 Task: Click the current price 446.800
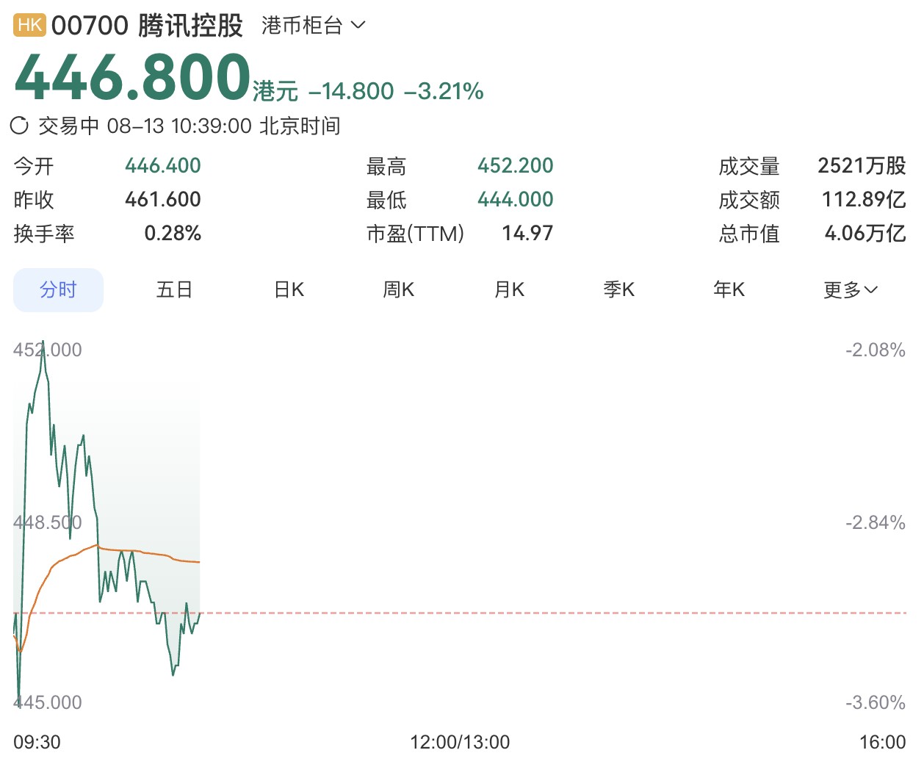point(133,76)
